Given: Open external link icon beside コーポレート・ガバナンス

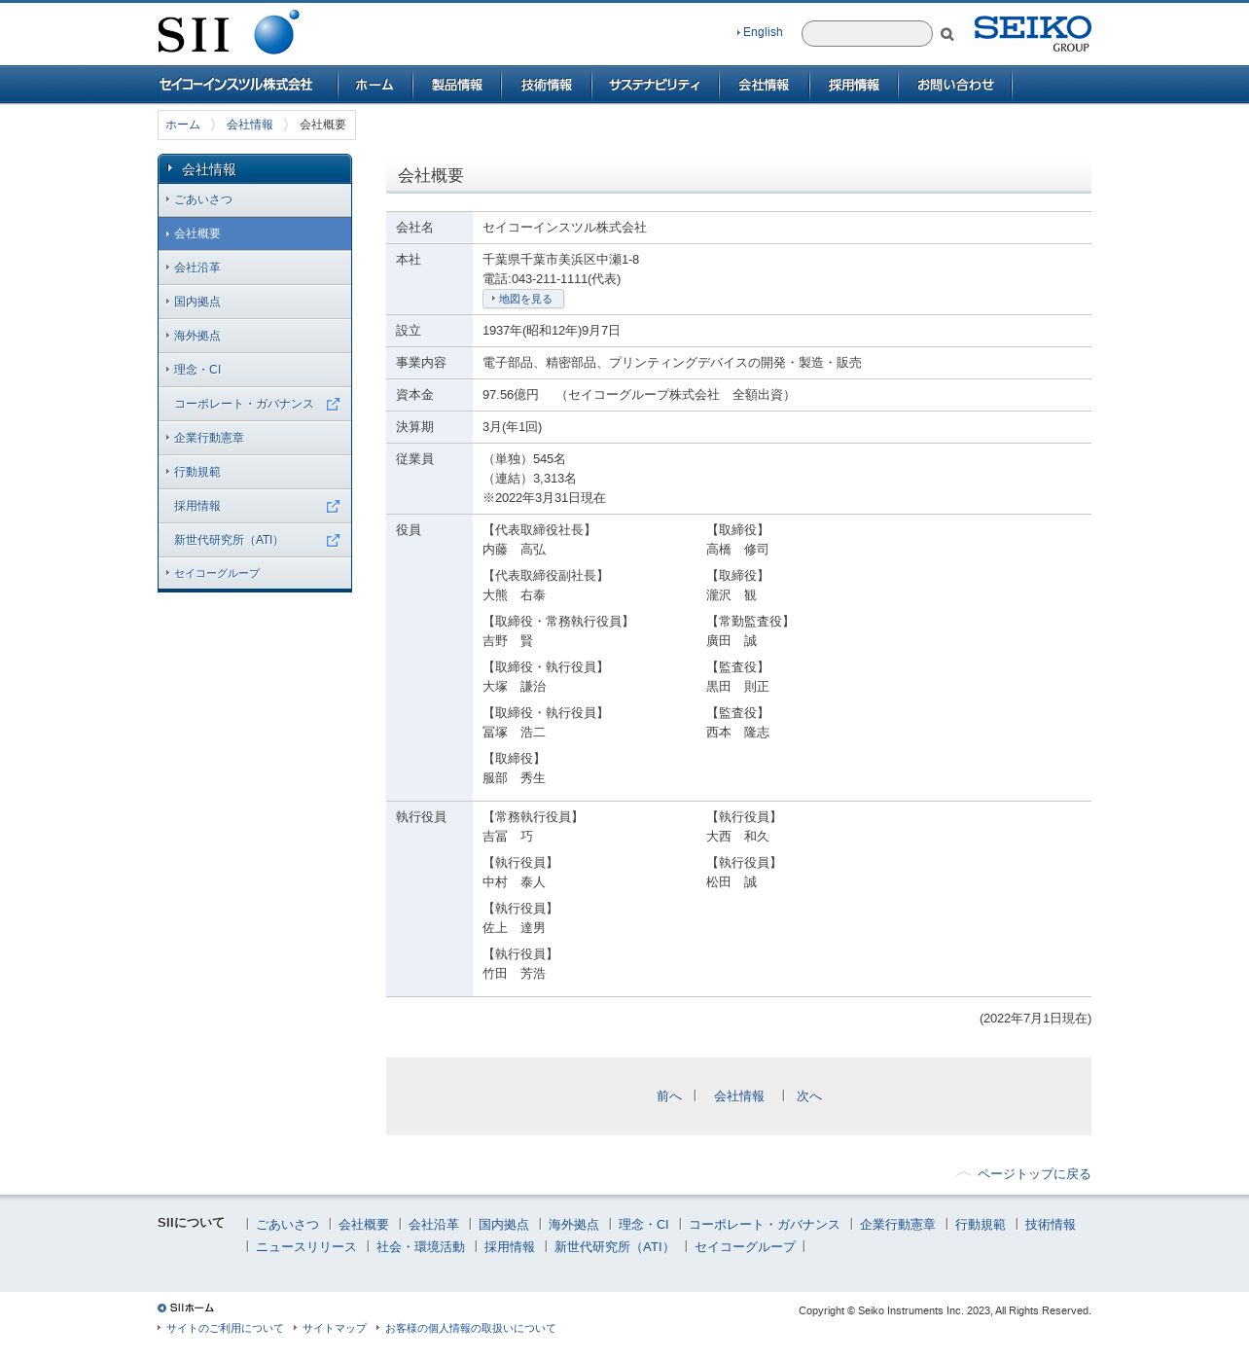Looking at the screenshot, I should click(x=333, y=404).
